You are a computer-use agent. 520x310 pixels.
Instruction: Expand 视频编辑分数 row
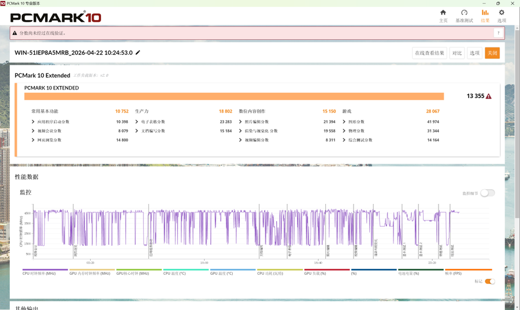(x=240, y=140)
